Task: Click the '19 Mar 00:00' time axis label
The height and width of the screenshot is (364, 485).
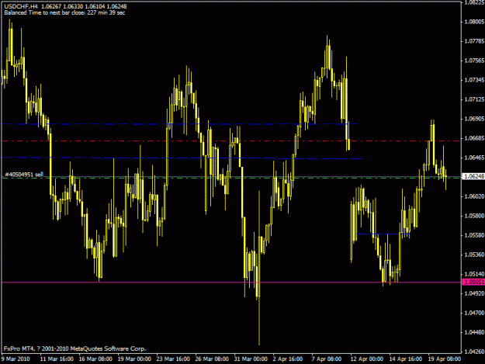Action: [x=134, y=359]
